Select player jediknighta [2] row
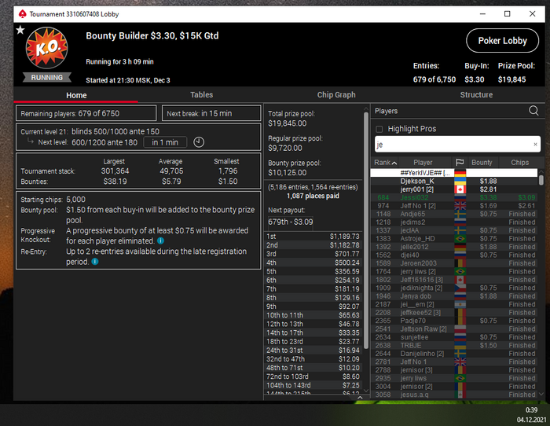The width and height of the screenshot is (550, 426). pyautogui.click(x=454, y=288)
